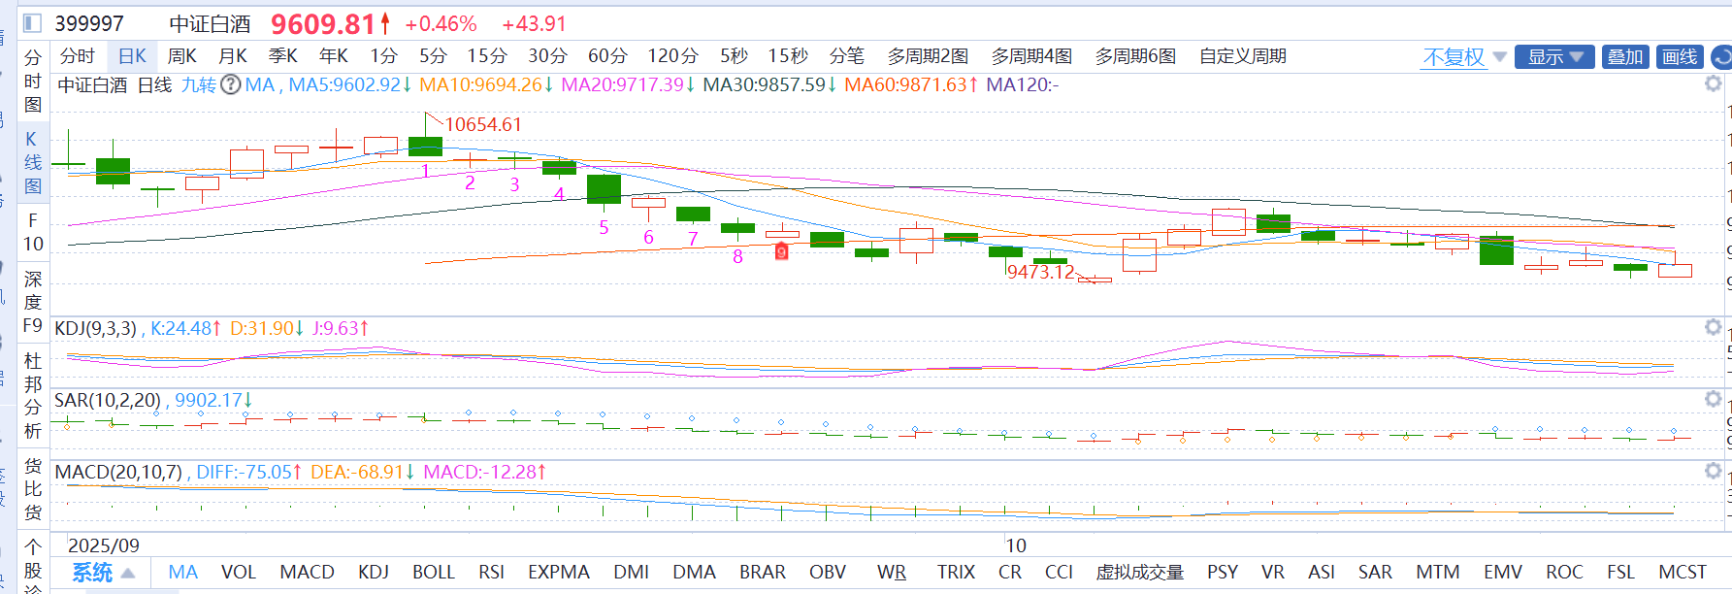This screenshot has height=594, width=1732.
Task: Expand the 系统 indicator group arrow
Action: coord(128,573)
